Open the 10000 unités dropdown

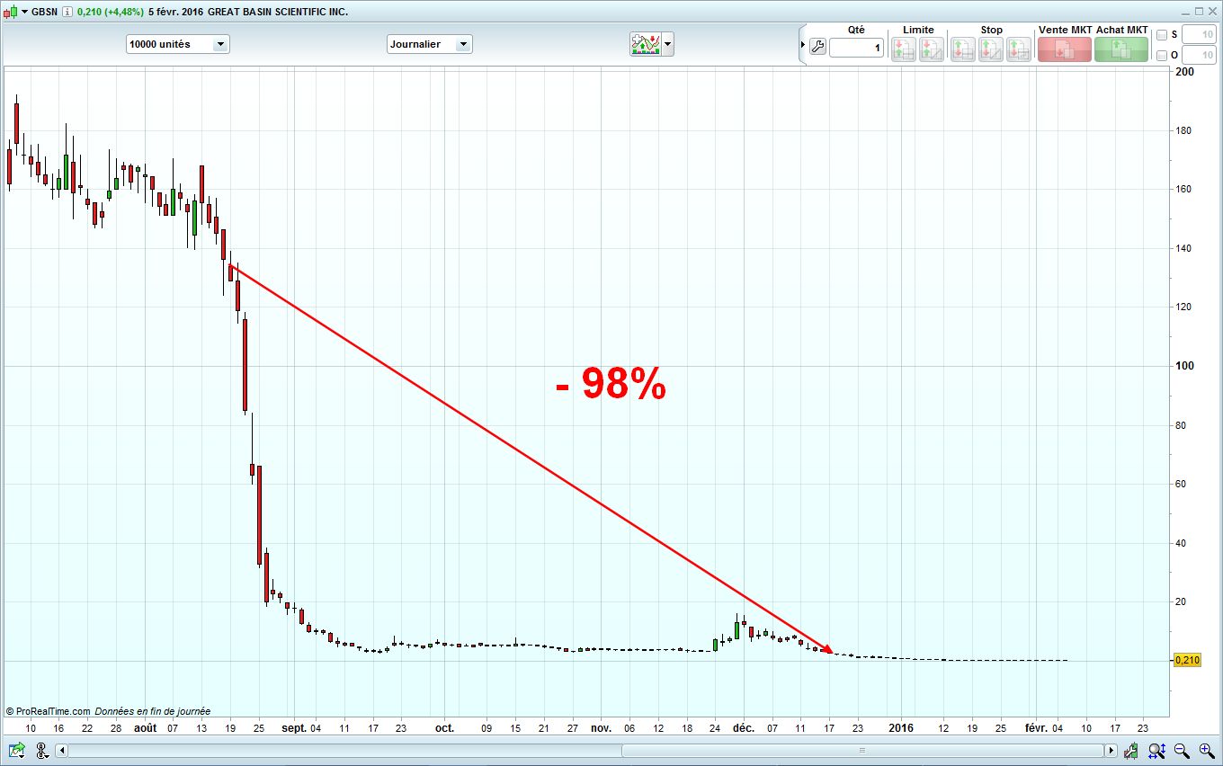[178, 44]
